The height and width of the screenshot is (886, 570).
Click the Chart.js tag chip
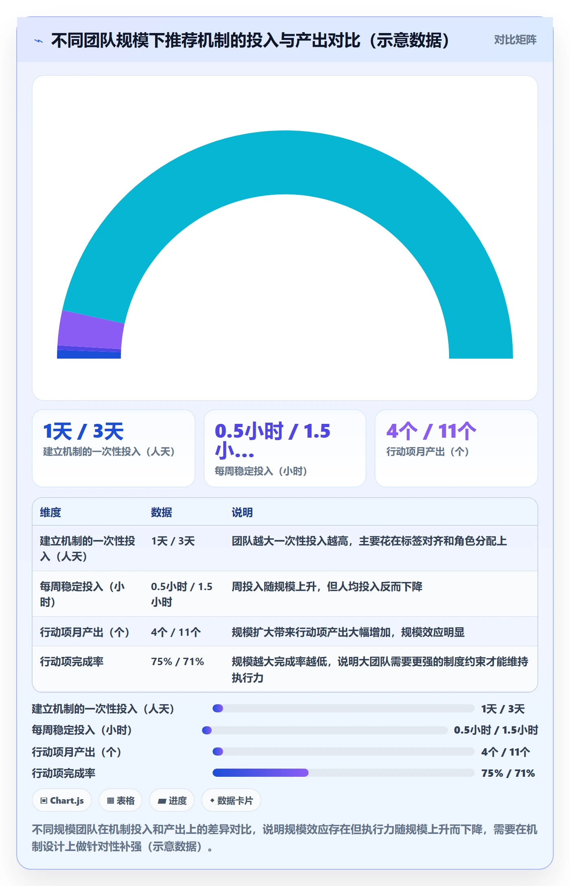62,800
